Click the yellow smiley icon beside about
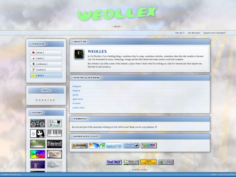Screen dimensions: 236x177 [x=33, y=76]
